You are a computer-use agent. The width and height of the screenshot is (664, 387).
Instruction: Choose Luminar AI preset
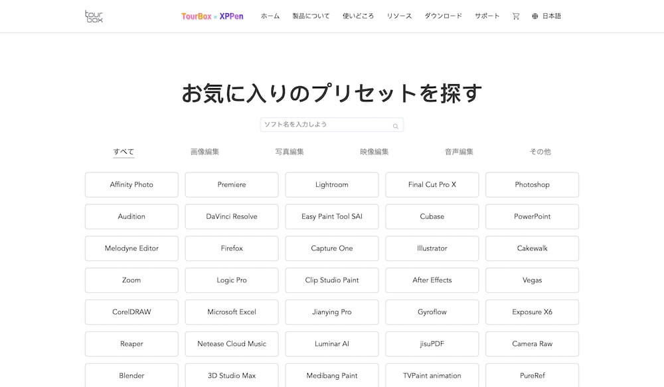[x=331, y=344]
